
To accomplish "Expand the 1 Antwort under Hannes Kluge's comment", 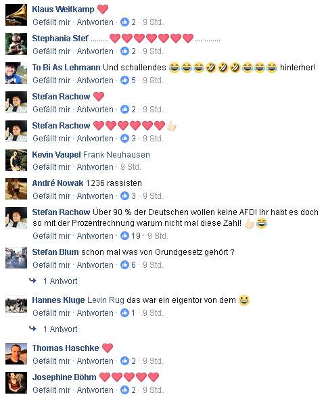I will (60, 329).
